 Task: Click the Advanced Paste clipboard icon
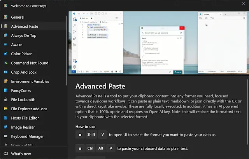6,26
